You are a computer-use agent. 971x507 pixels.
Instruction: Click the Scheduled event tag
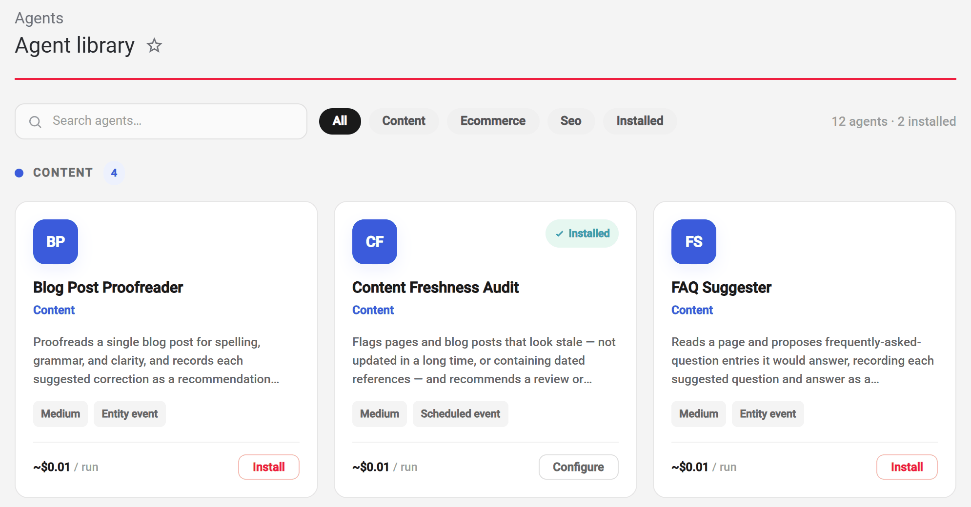461,414
